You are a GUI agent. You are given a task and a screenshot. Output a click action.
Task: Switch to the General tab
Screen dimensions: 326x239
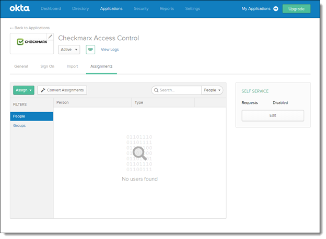[21, 66]
